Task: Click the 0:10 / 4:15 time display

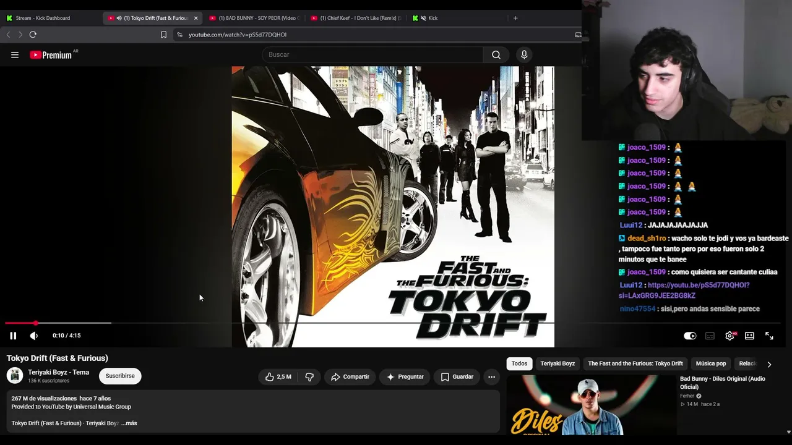Action: pyautogui.click(x=67, y=336)
